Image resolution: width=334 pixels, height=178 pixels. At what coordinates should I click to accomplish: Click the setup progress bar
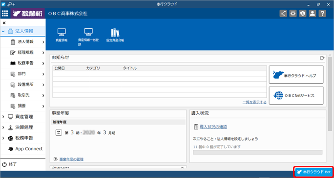[x=257, y=152]
